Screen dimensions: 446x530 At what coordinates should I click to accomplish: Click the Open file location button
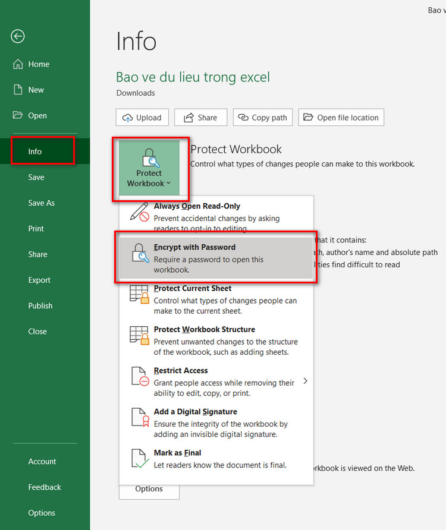point(341,117)
